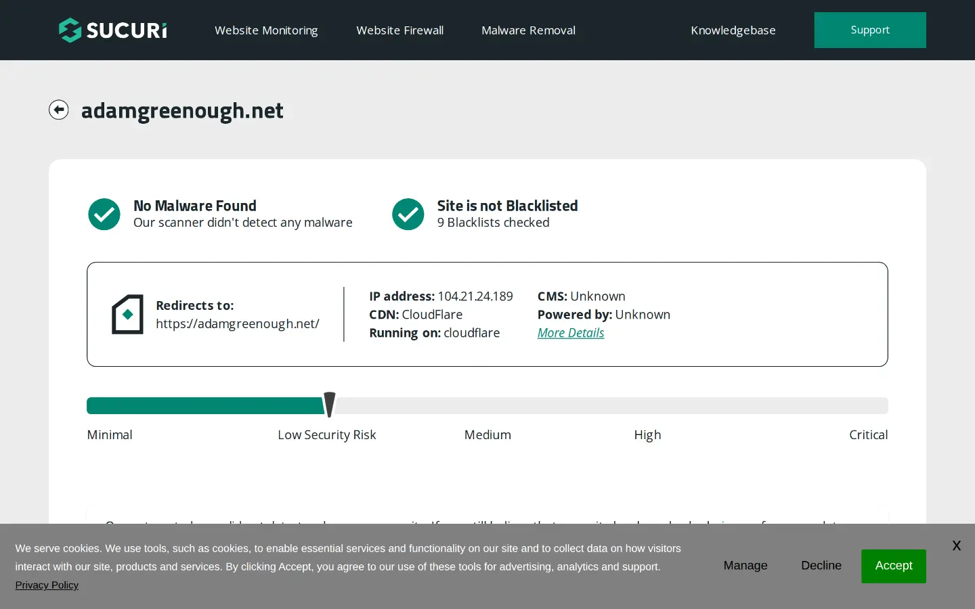Click the "High" risk label
The image size is (975, 609).
(x=647, y=435)
